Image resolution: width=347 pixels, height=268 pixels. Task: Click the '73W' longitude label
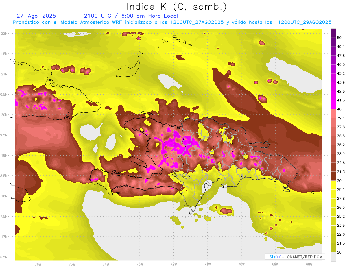pyautogui.click(x=140, y=264)
